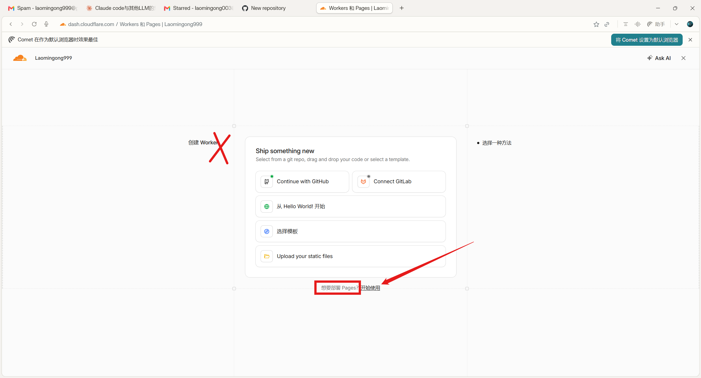Image resolution: width=701 pixels, height=378 pixels.
Task: Select the Workers 和 Pages tab
Action: 354,8
